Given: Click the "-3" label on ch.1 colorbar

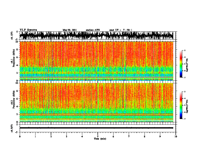Looking at the screenshot, I should 184,50.
